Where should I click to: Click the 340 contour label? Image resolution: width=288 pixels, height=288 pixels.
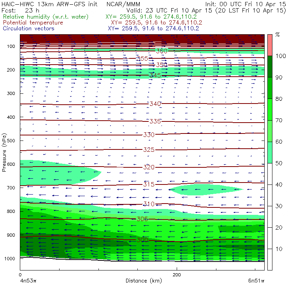155,104
